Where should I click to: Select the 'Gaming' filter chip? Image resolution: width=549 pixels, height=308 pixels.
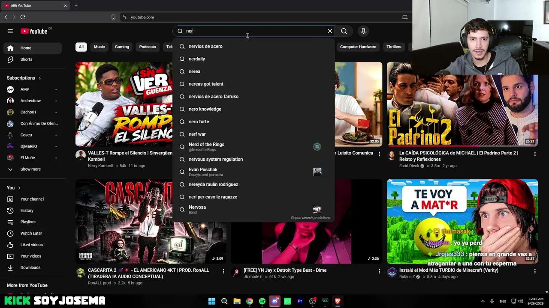tap(122, 47)
